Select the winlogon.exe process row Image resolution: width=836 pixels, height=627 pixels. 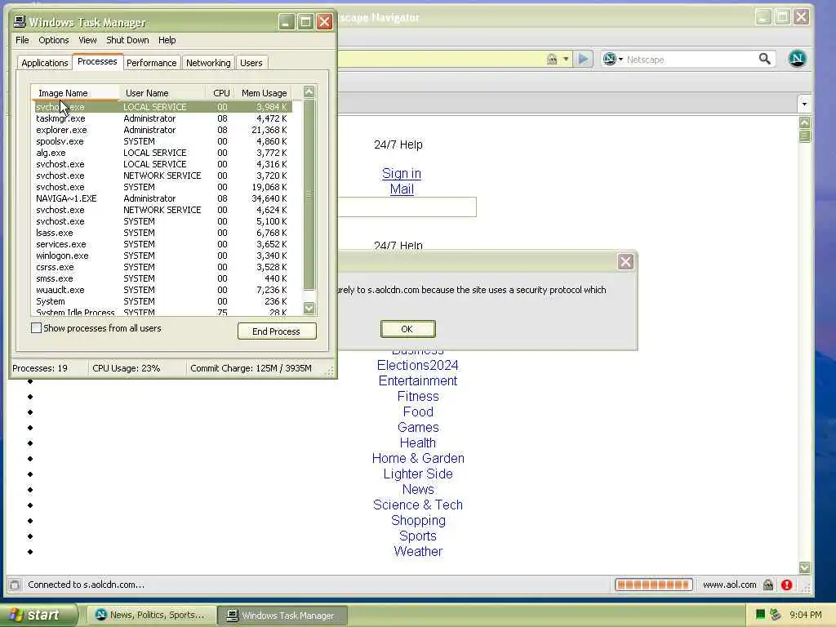pos(162,256)
